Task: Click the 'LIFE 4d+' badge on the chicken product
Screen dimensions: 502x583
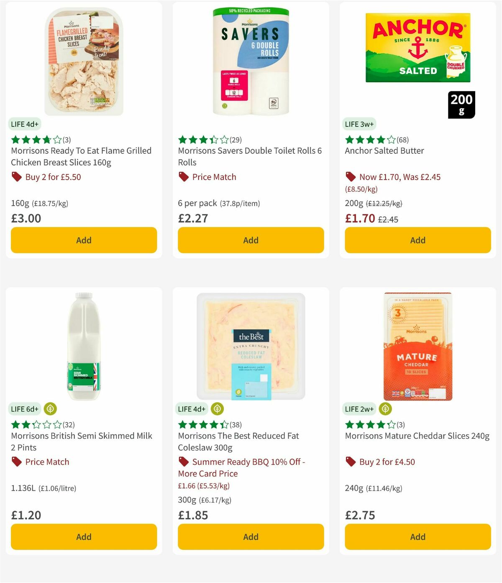Action: pos(25,124)
